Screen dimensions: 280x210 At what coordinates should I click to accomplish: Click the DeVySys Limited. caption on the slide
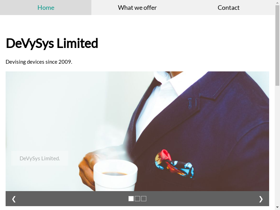[40, 158]
